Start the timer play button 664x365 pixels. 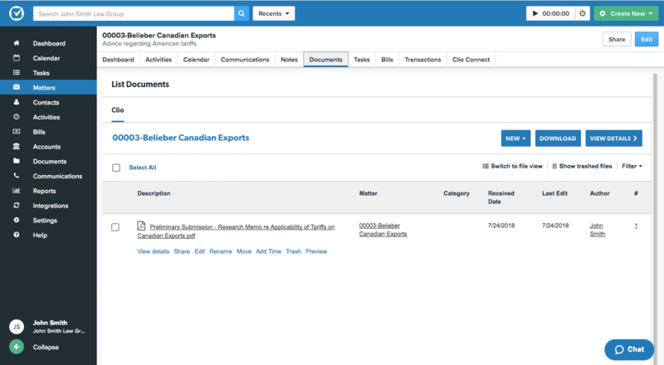pyautogui.click(x=537, y=13)
